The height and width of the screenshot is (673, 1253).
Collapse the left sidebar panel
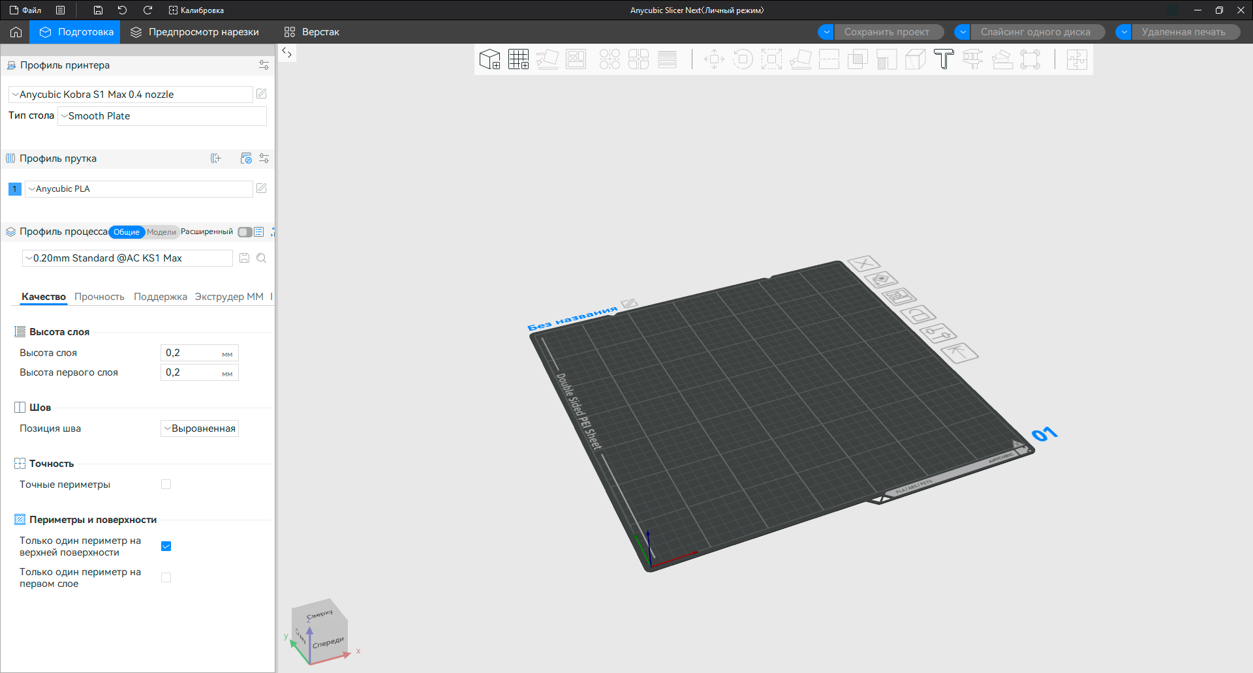click(x=287, y=53)
